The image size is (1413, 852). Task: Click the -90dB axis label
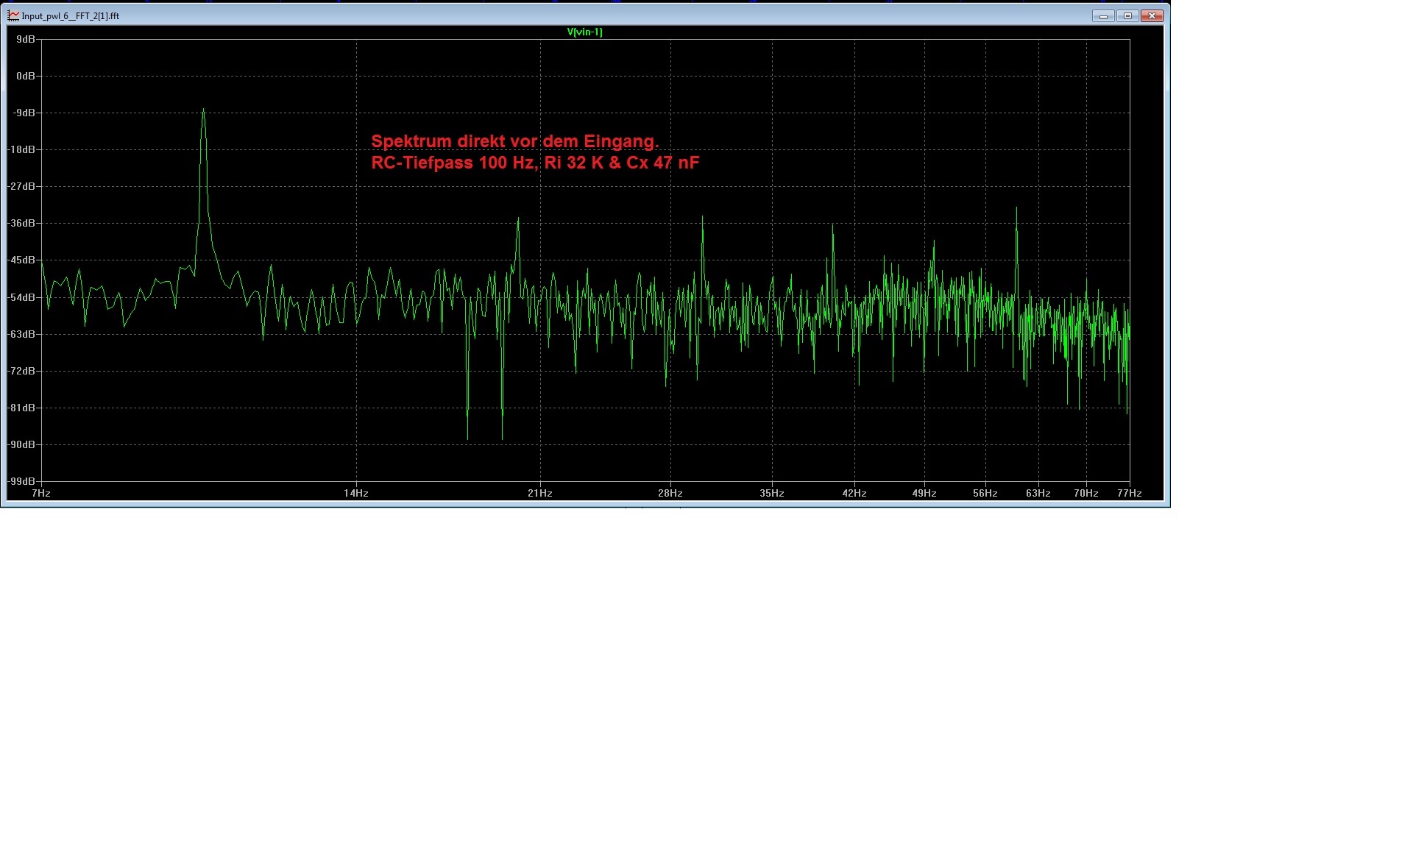click(x=22, y=444)
